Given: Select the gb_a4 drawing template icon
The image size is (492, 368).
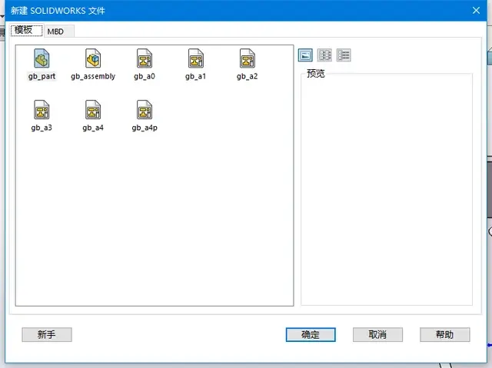Looking at the screenshot, I should click(x=93, y=110).
